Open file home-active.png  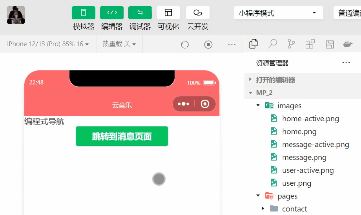click(310, 118)
